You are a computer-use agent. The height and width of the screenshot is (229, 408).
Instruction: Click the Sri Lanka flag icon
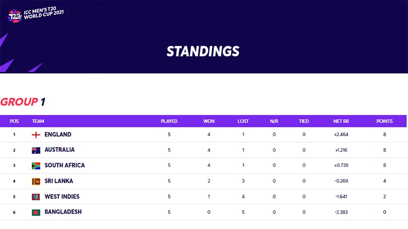click(36, 181)
